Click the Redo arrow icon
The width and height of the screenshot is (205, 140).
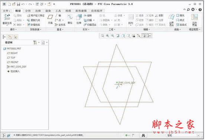pyautogui.click(x=30, y=4)
